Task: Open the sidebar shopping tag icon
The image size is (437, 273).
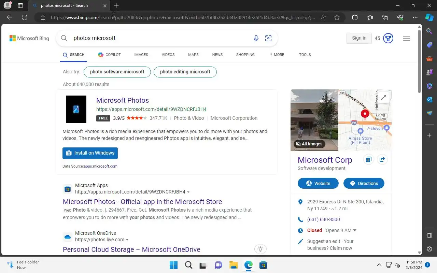Action: pos(429,45)
